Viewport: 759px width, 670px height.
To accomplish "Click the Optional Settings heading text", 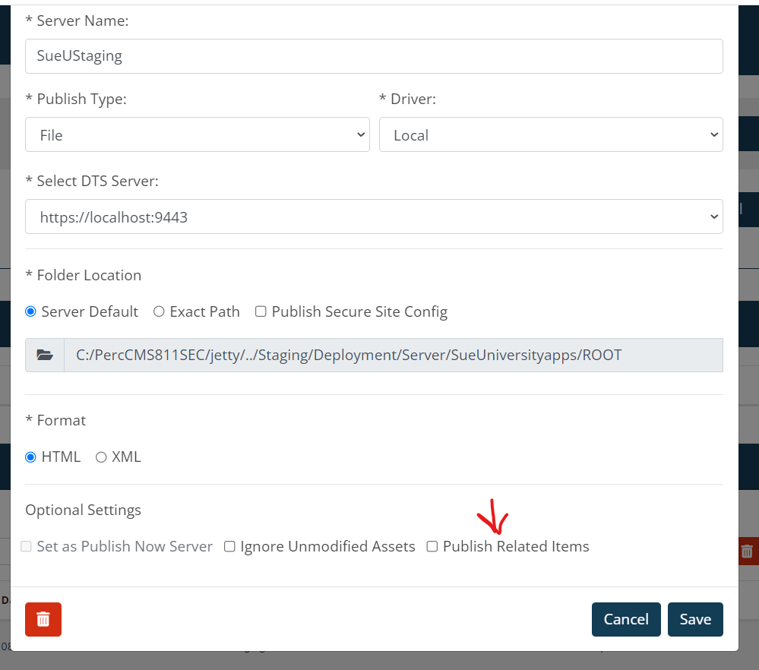I will coord(84,510).
